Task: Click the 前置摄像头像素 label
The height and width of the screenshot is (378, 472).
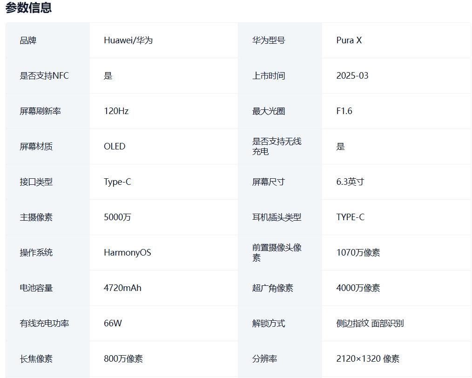Action: pos(276,252)
